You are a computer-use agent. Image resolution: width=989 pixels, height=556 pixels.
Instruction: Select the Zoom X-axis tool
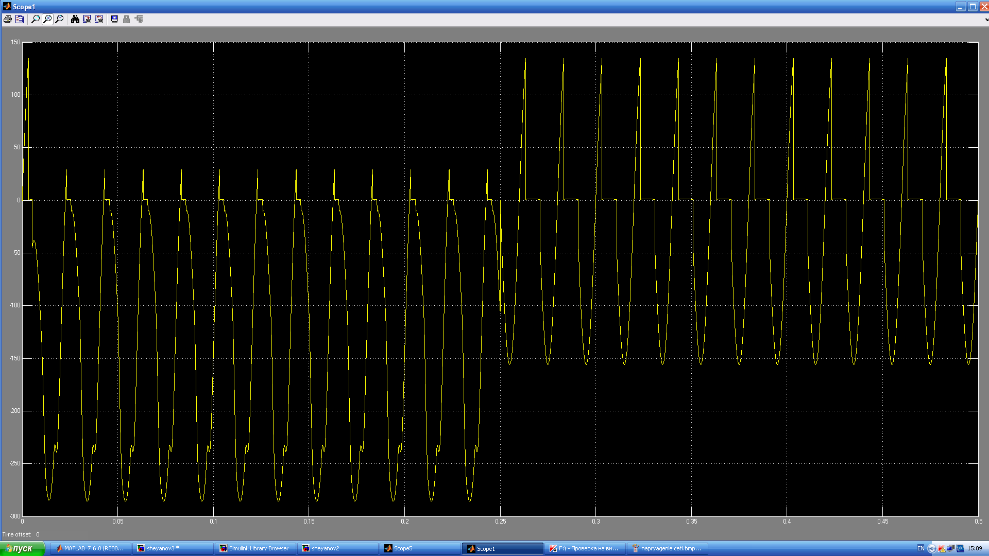coord(47,19)
